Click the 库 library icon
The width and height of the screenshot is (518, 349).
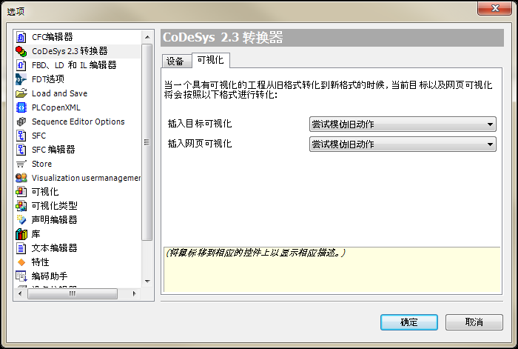(21, 234)
